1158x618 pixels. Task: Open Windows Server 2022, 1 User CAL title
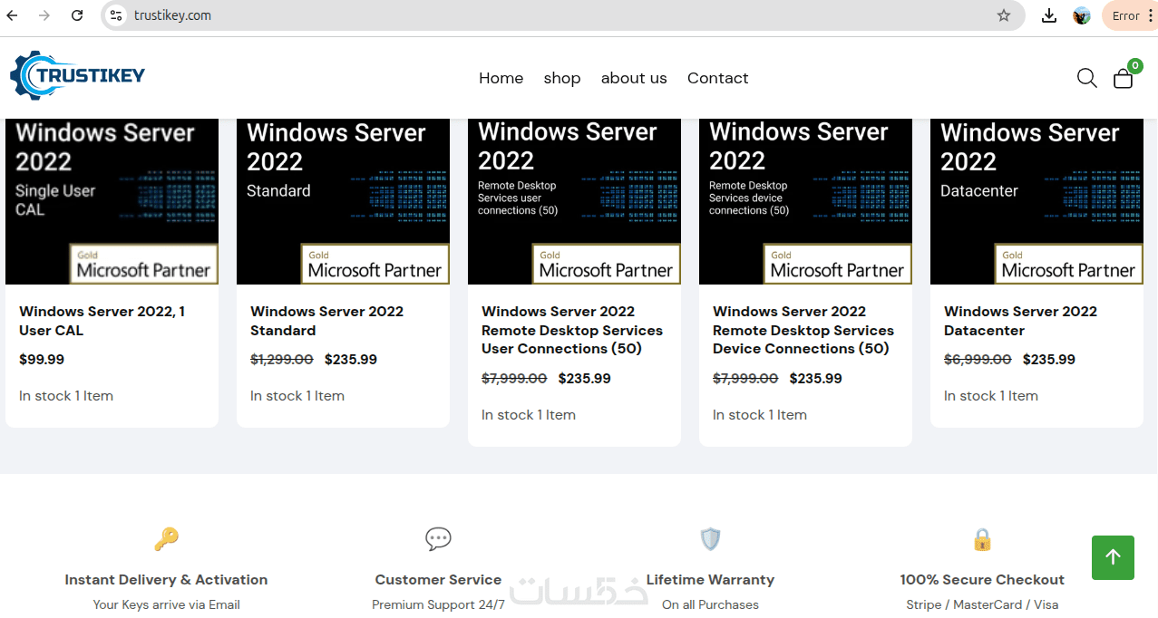click(x=102, y=321)
